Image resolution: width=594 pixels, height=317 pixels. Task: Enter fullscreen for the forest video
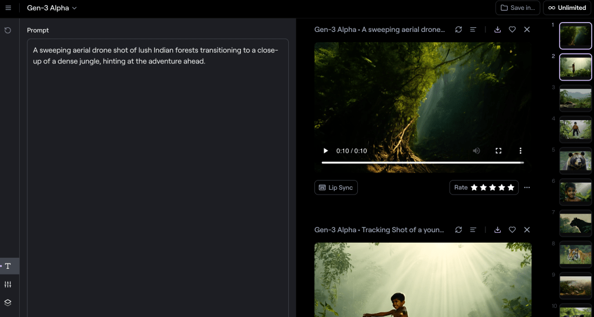click(x=498, y=151)
